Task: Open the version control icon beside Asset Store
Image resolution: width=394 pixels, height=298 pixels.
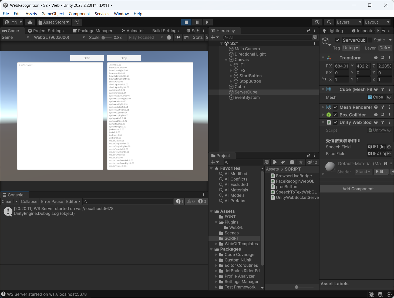Action: pyautogui.click(x=77, y=22)
